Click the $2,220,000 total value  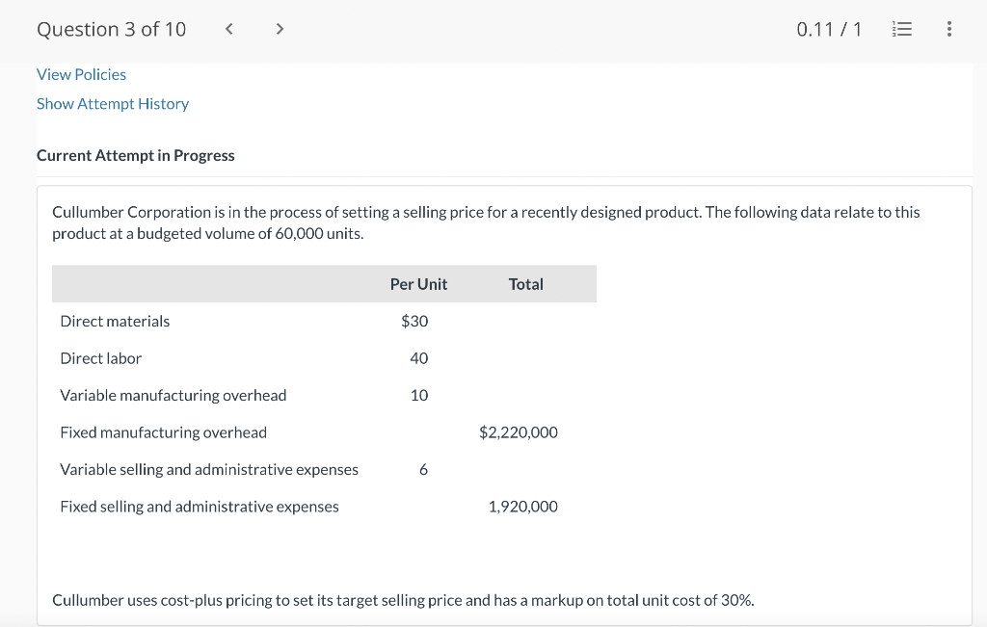[x=518, y=432]
